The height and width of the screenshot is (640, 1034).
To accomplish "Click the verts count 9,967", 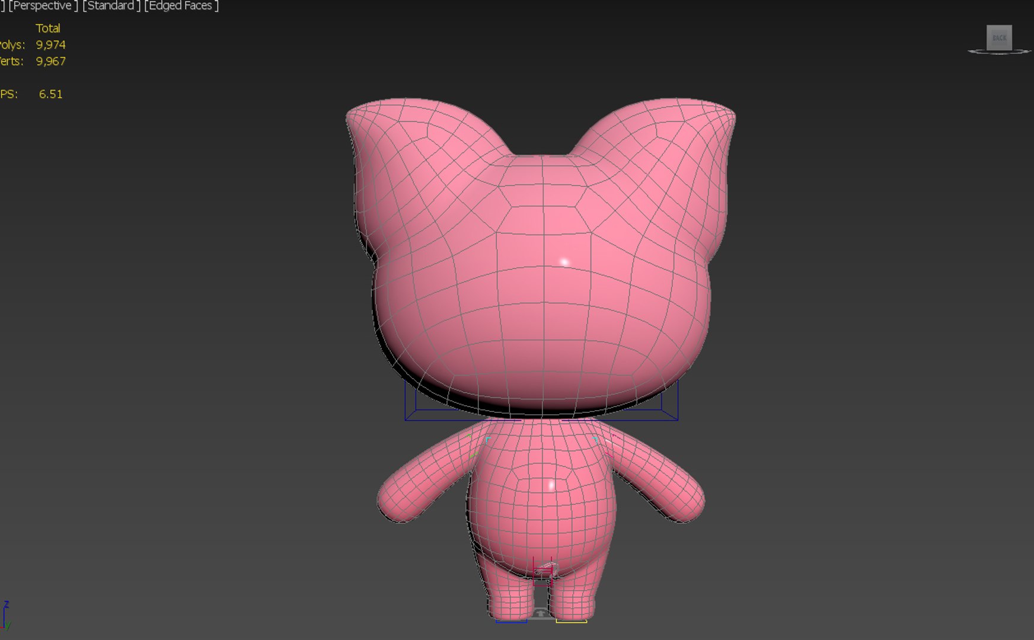I will tap(50, 61).
